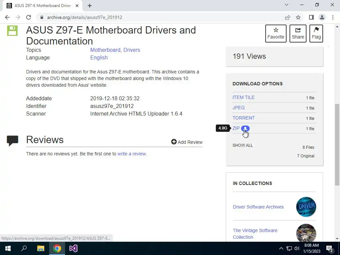Reload the archive.org page
The width and height of the screenshot is (340, 255).
point(29,17)
